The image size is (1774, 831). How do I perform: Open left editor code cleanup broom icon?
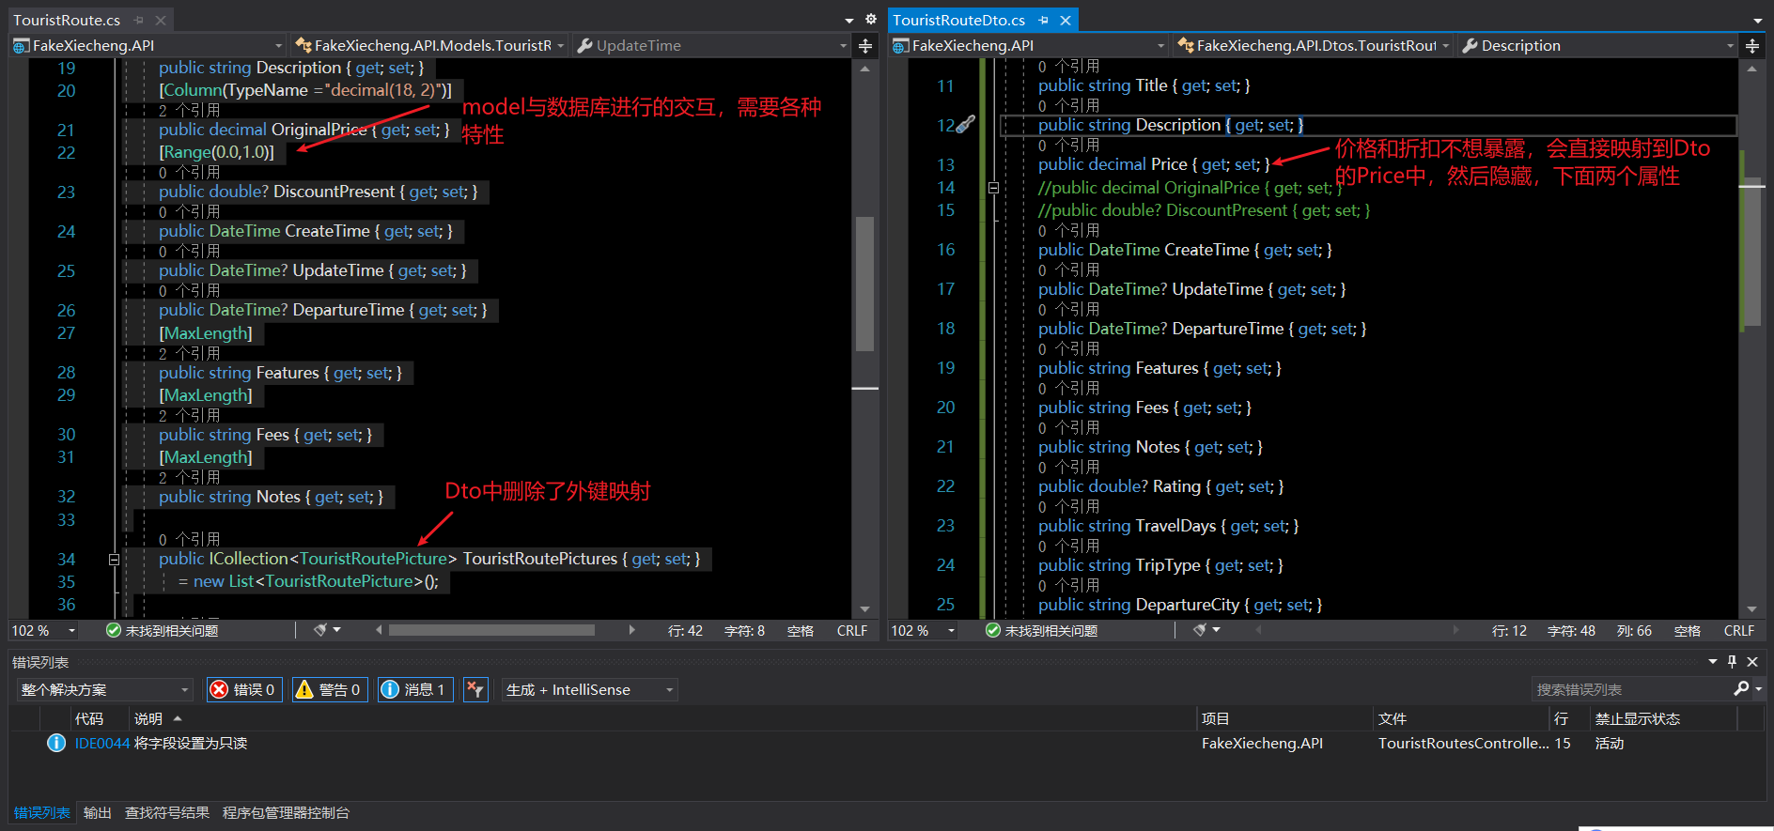[320, 630]
